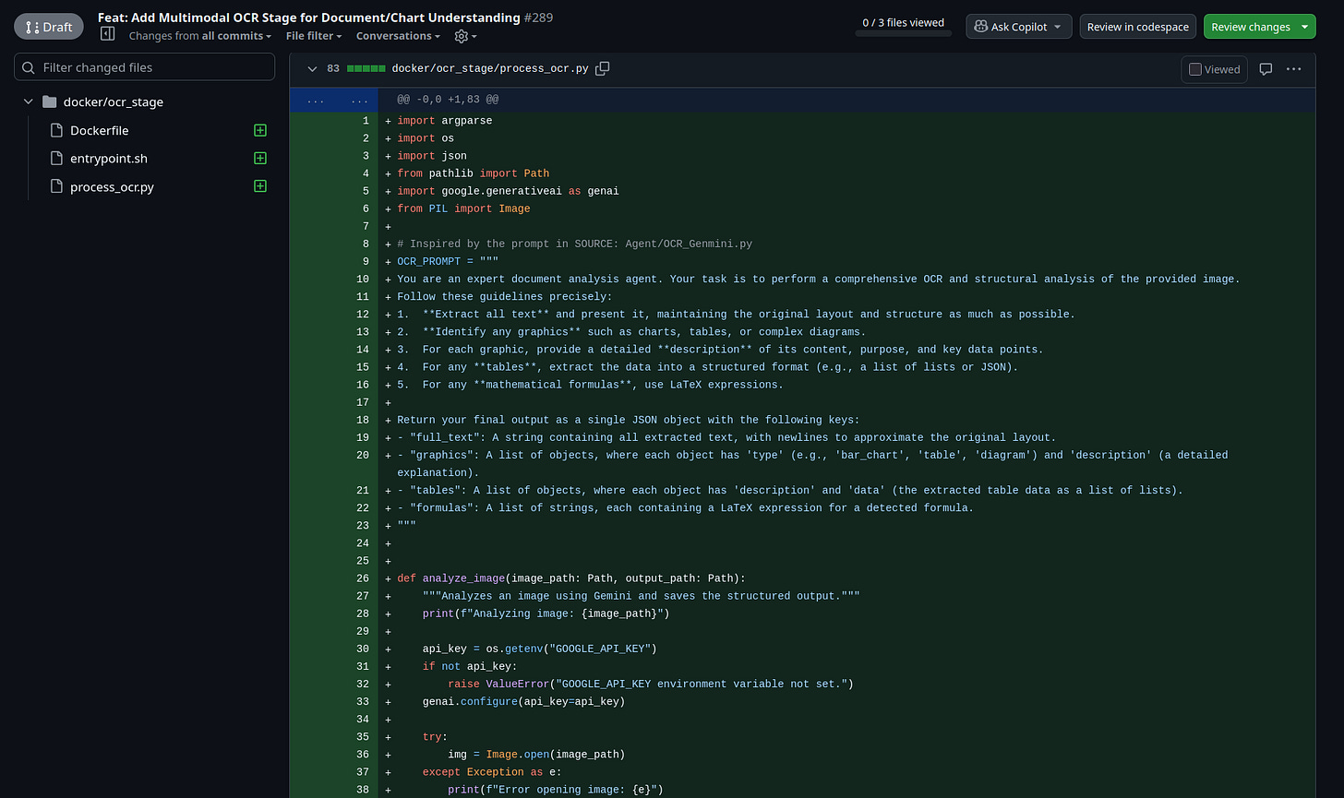Click the Draft pull request status badge
The height and width of the screenshot is (798, 1344).
(x=48, y=27)
